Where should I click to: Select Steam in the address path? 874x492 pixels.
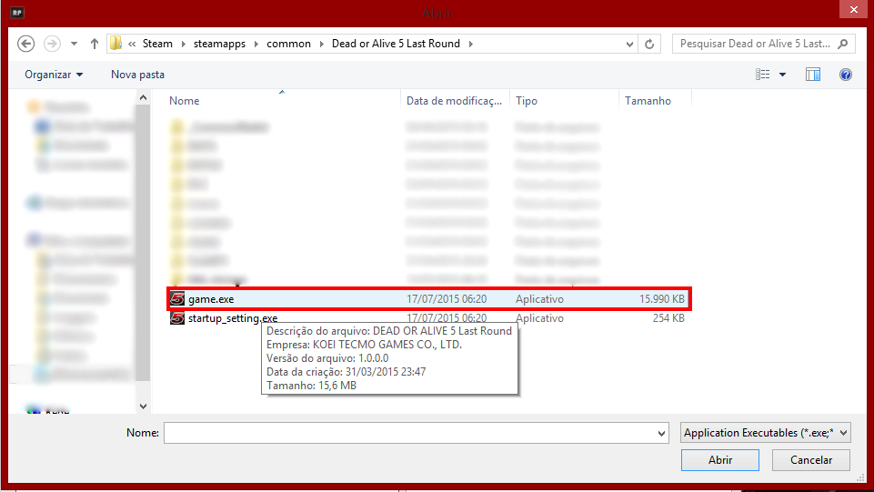(x=157, y=44)
